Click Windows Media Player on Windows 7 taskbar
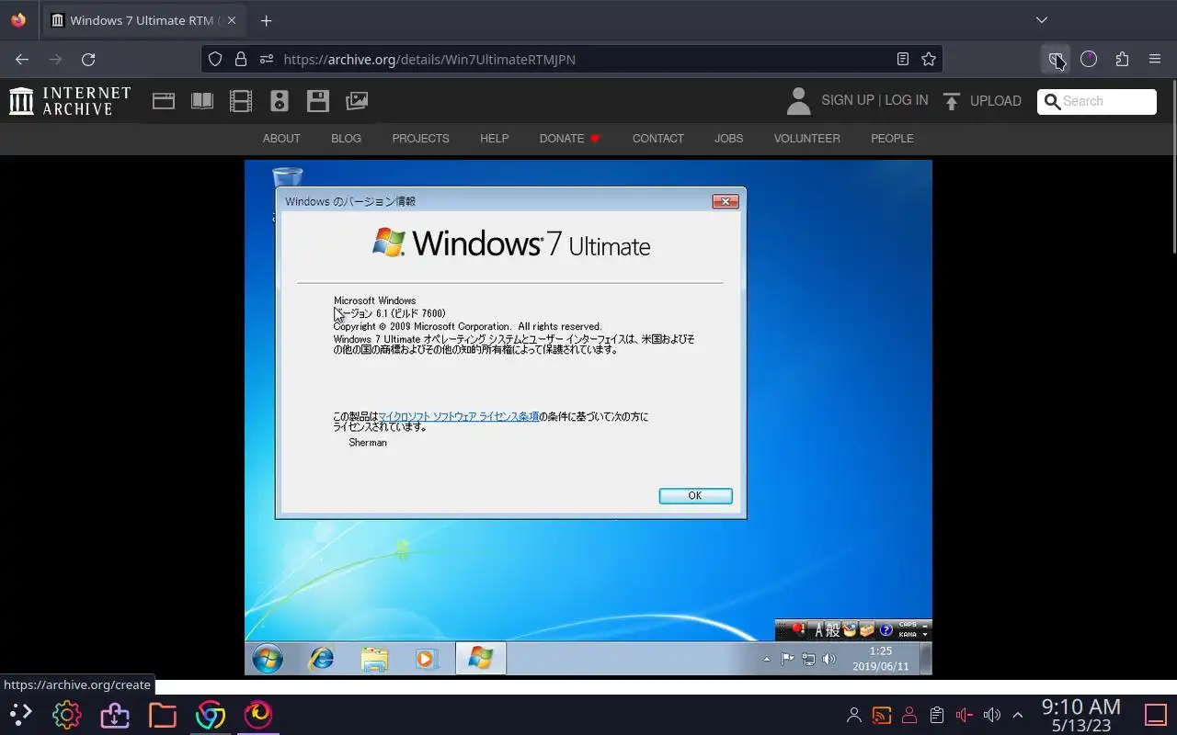 (x=425, y=659)
